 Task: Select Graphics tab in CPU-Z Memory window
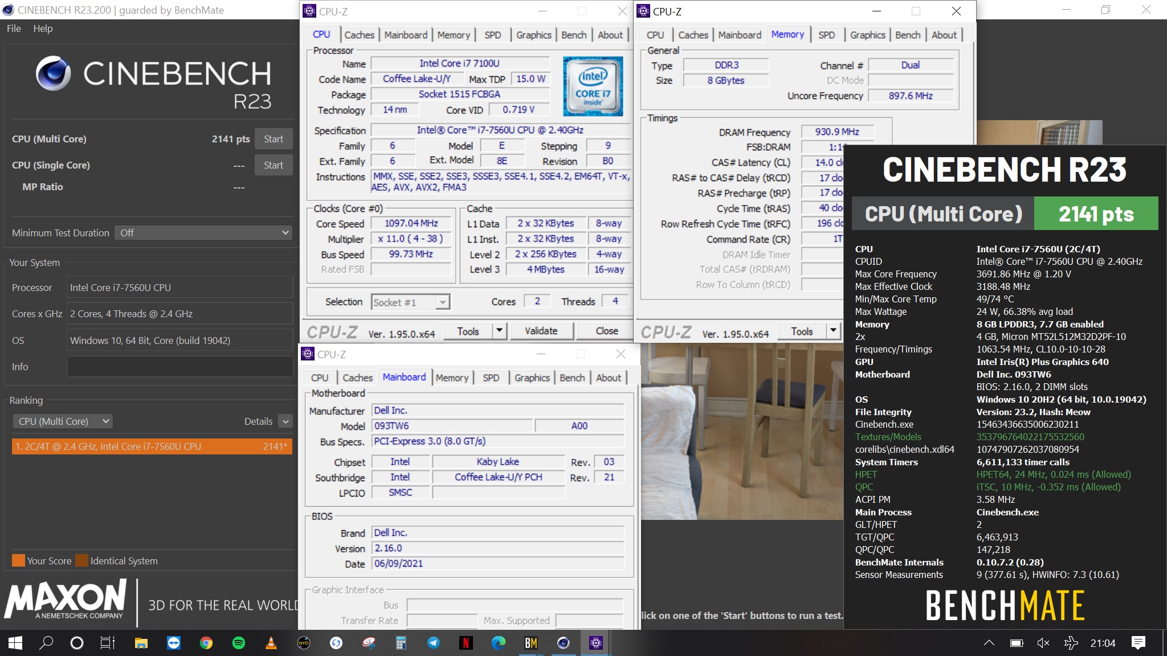[x=867, y=35]
